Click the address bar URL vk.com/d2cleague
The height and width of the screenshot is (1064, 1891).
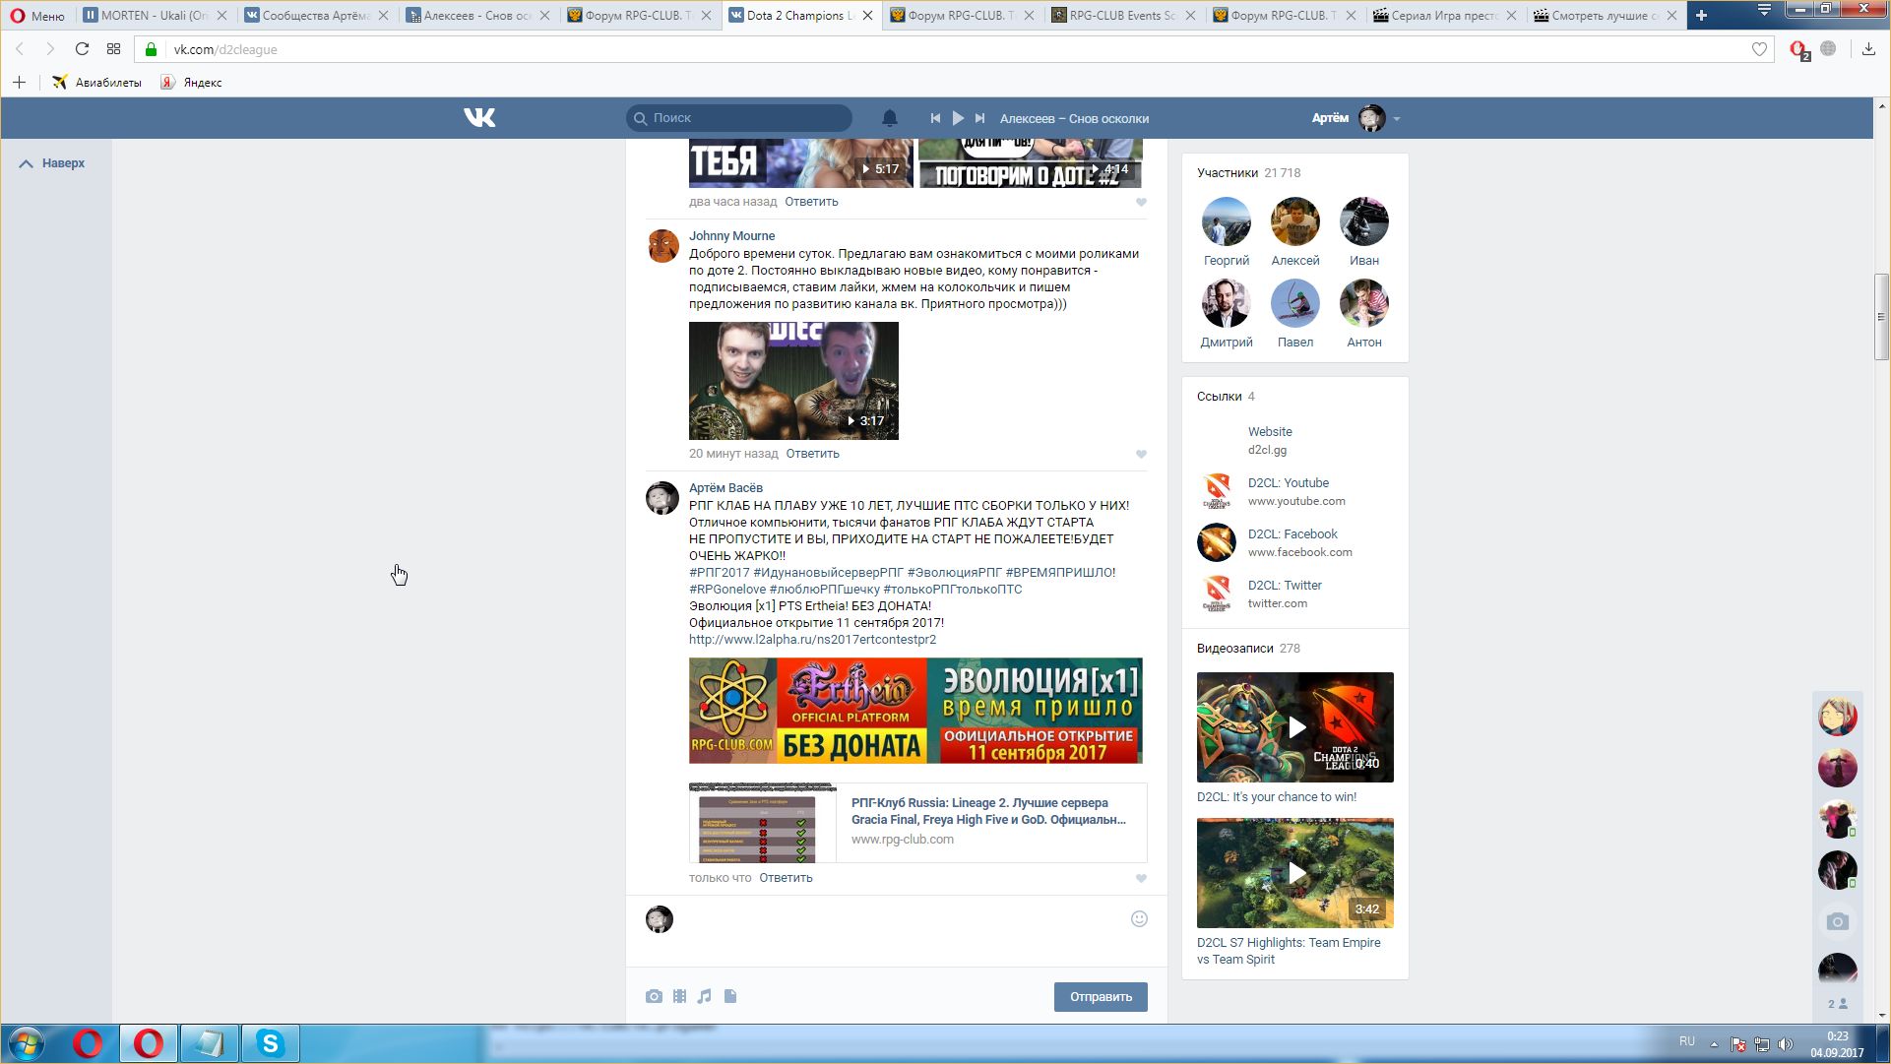pos(225,49)
